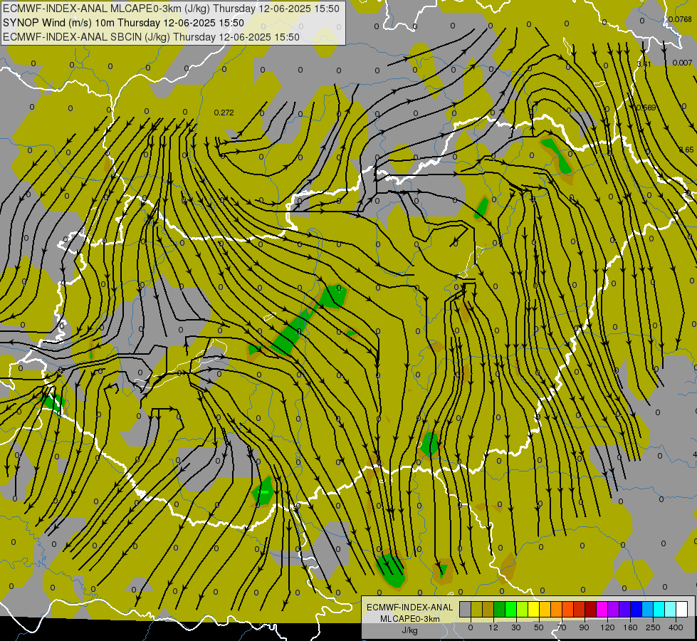Click the SYNOP Wind 10m title line
Image resolution: width=697 pixels, height=641 pixels.
[123, 23]
